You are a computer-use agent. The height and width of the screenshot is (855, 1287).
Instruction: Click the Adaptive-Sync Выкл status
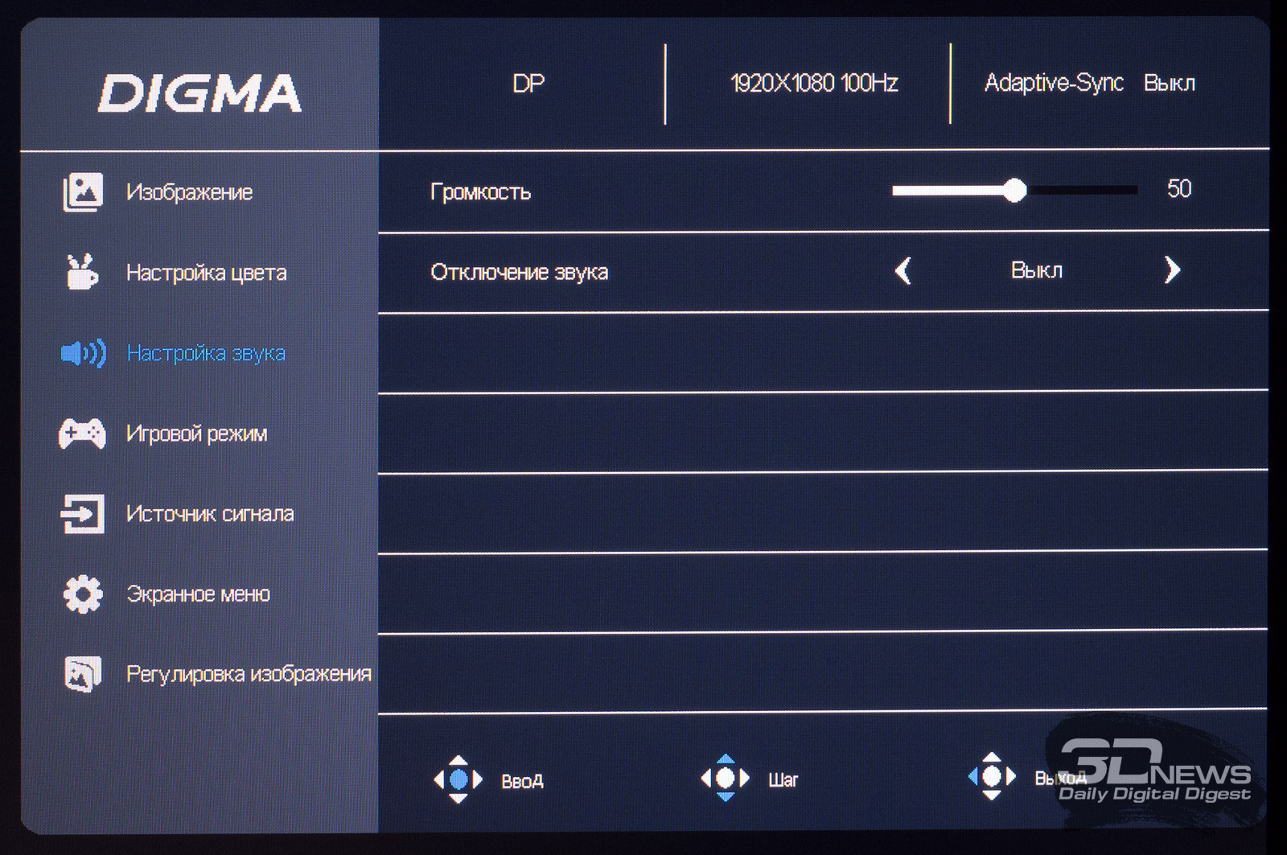tap(1089, 83)
